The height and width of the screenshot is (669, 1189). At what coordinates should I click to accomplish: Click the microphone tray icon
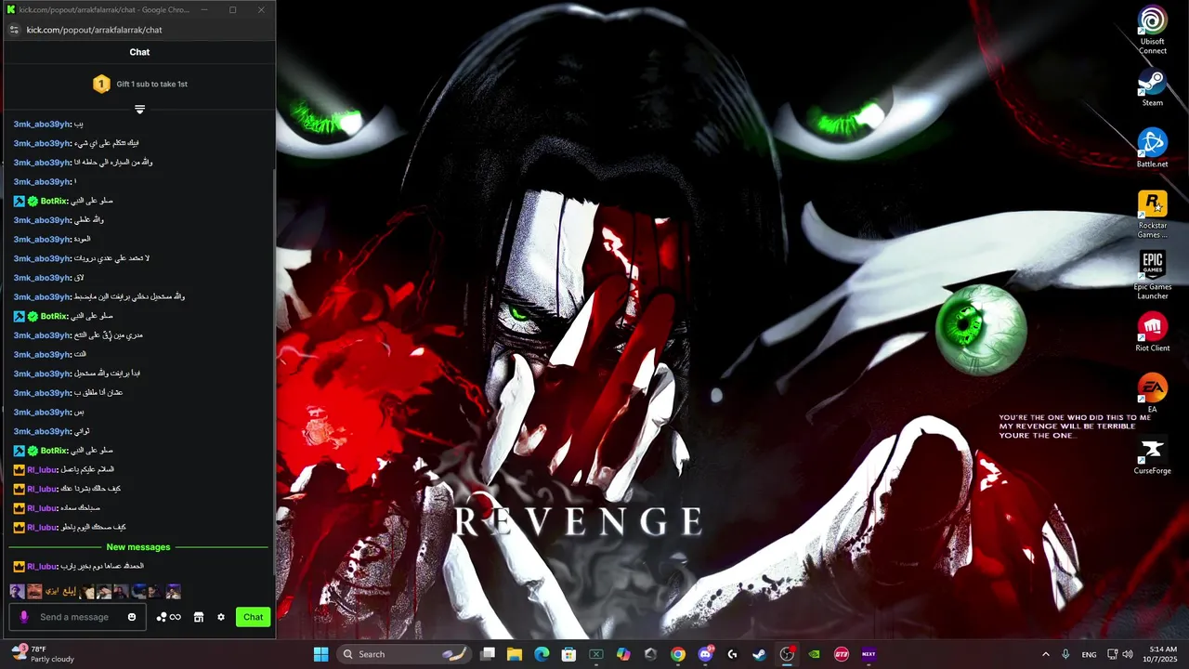1065,654
